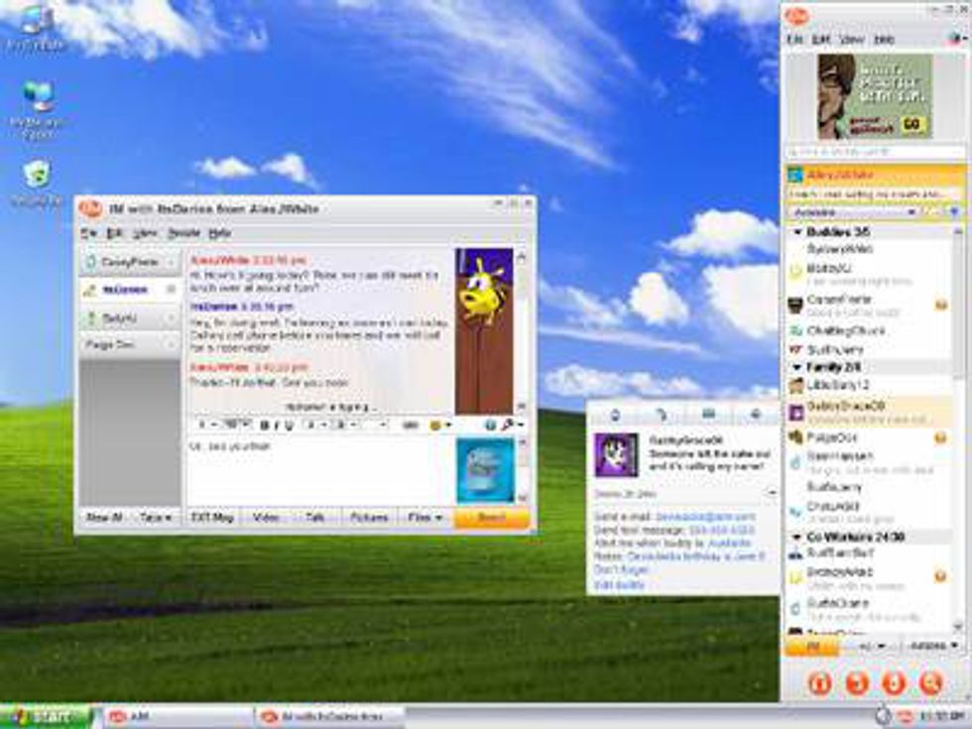This screenshot has width=972, height=729.
Task: Collapse the Buddies group in buddy list
Action: (794, 231)
